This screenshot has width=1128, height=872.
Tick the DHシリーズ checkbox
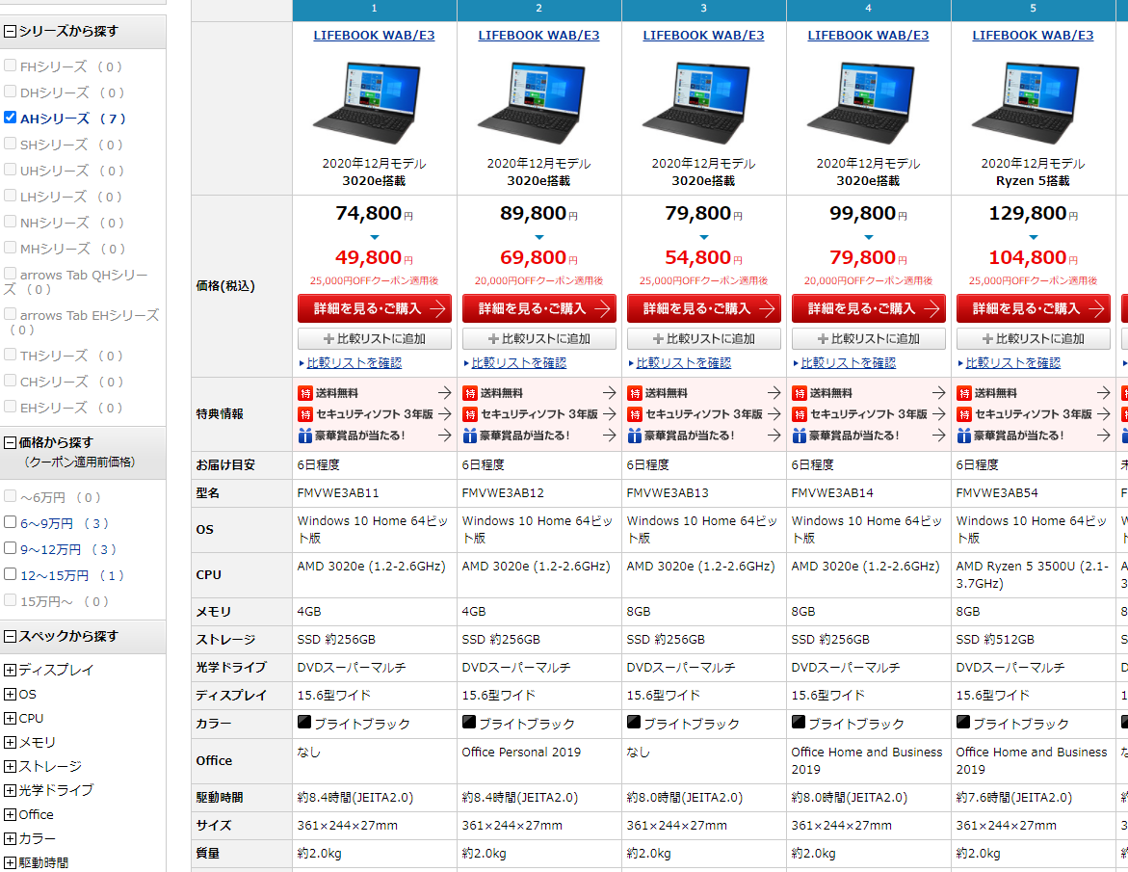tap(10, 92)
